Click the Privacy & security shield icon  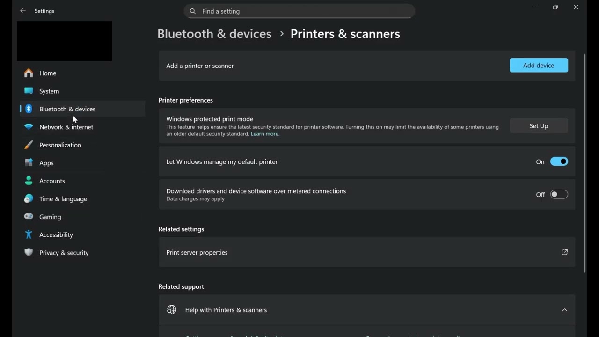(x=29, y=252)
